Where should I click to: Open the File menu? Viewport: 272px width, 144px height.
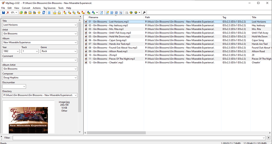[x=3, y=8]
